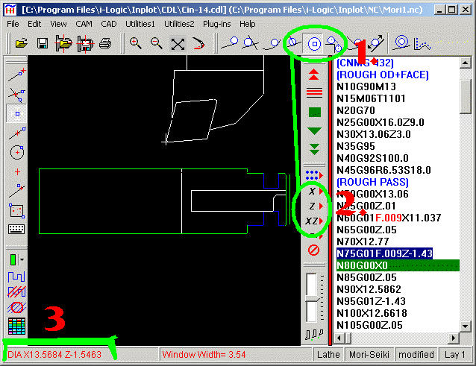Open the Plug-ins menu

(217, 24)
